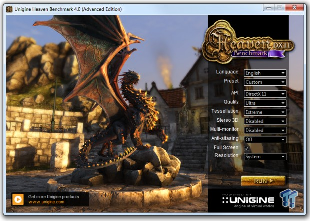Click the Get more Unigine products text
This screenshot has width=310, height=221.
tap(54, 197)
